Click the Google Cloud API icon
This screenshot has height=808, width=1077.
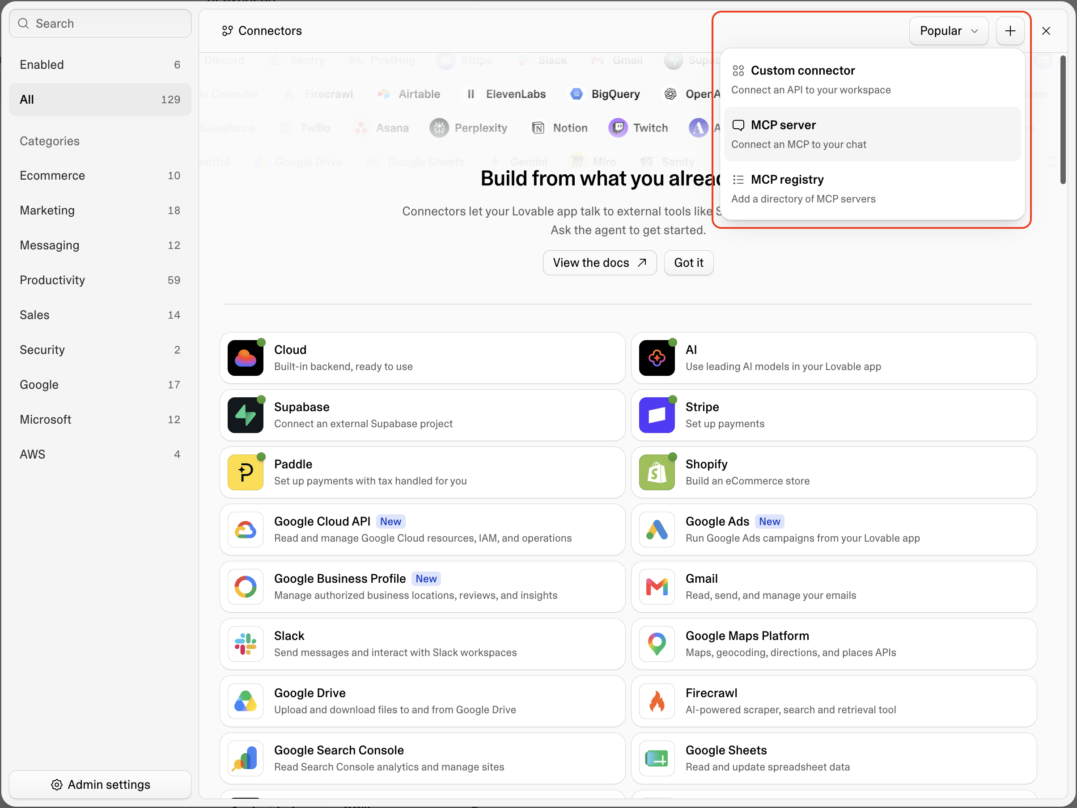click(246, 530)
